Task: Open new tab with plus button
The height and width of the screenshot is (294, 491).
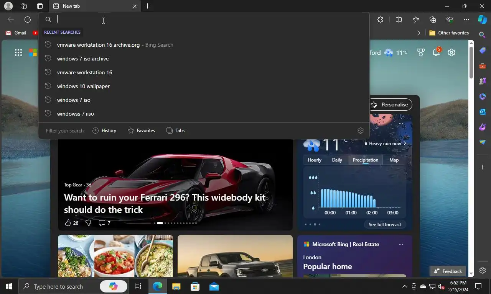Action: pos(147,6)
